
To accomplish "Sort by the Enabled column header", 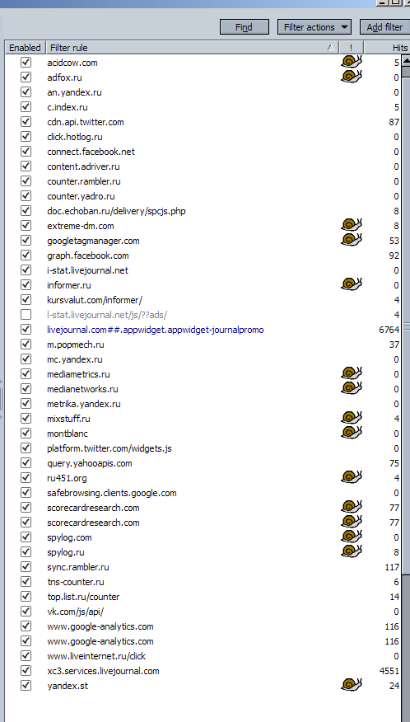I will [x=25, y=48].
